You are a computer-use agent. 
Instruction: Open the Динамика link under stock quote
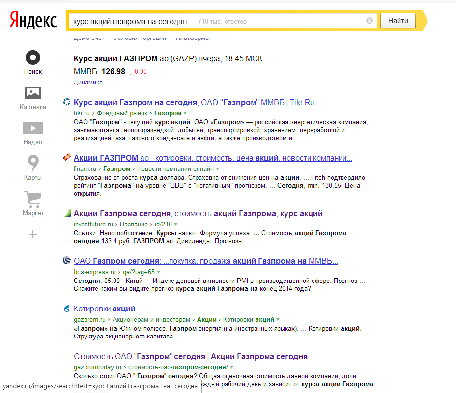pyautogui.click(x=88, y=82)
